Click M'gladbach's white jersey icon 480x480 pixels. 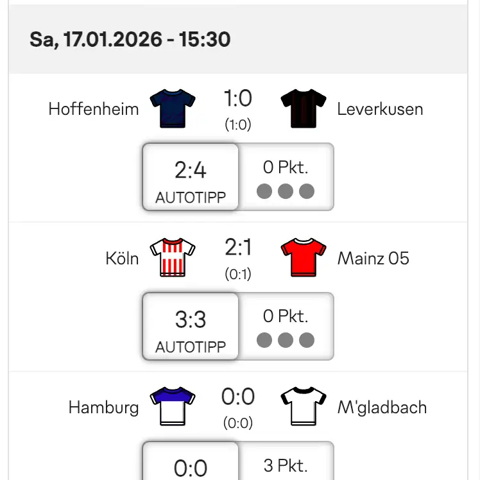(304, 407)
